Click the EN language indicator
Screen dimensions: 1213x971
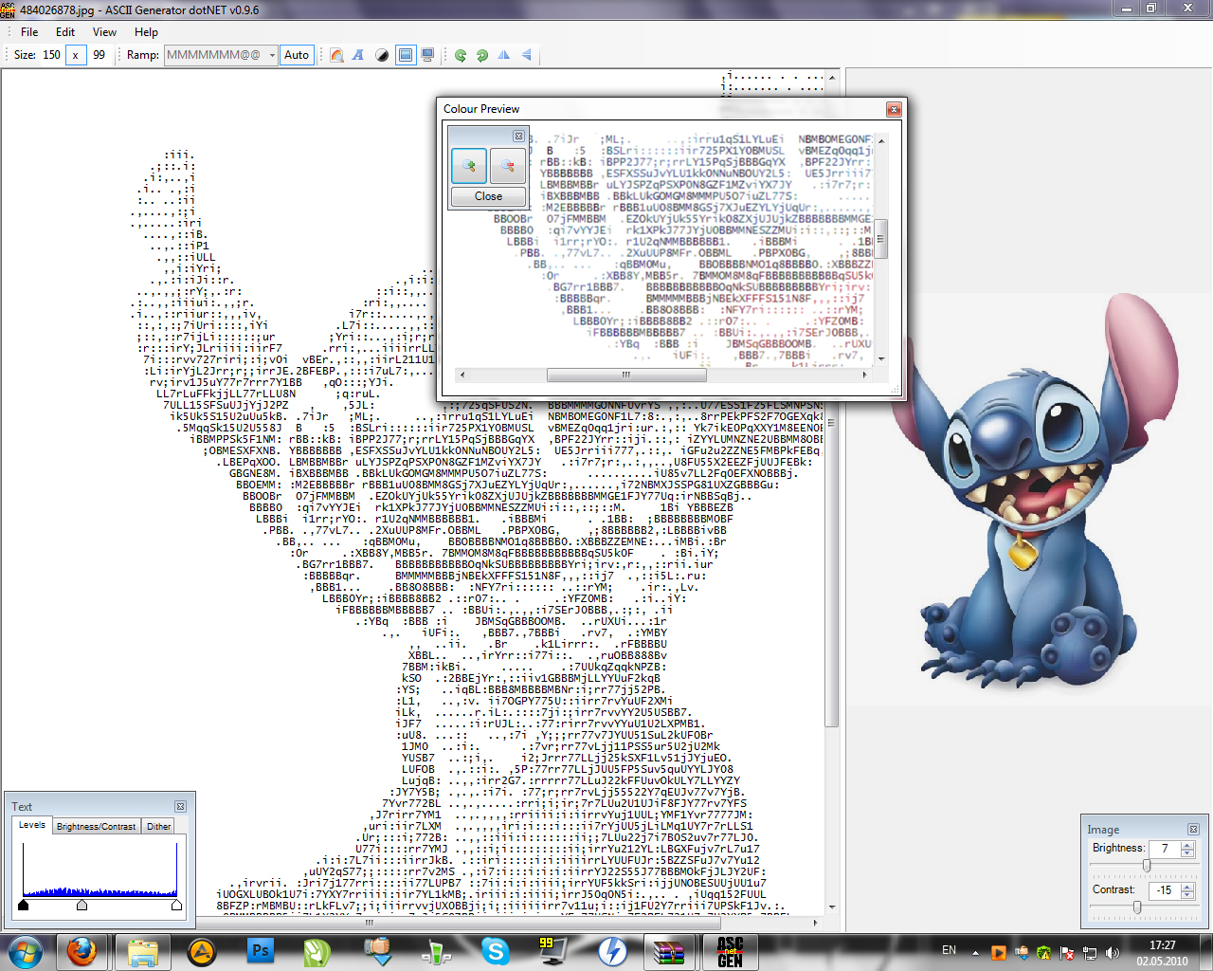[949, 950]
